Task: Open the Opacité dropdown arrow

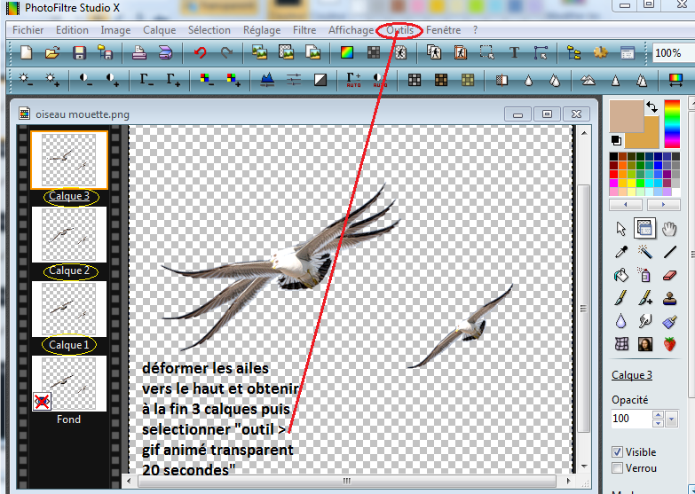Action: pyautogui.click(x=672, y=419)
